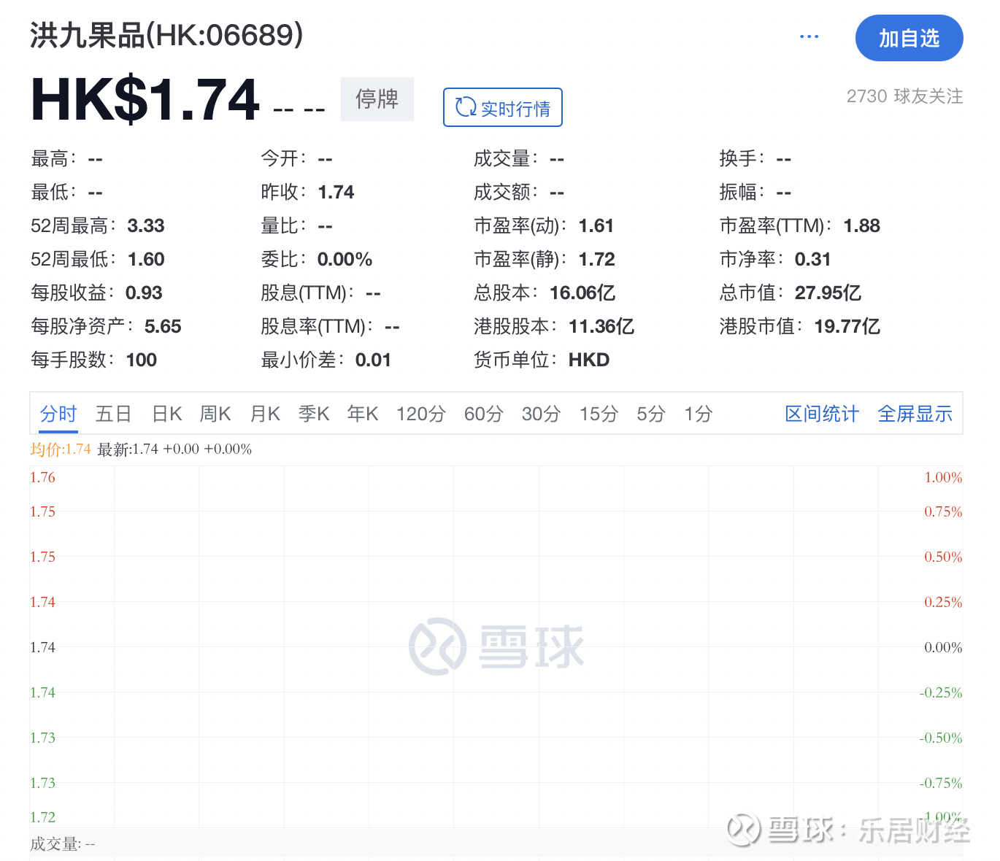Click the 停牌 status badge
This screenshot has height=861, width=1000.
377,99
